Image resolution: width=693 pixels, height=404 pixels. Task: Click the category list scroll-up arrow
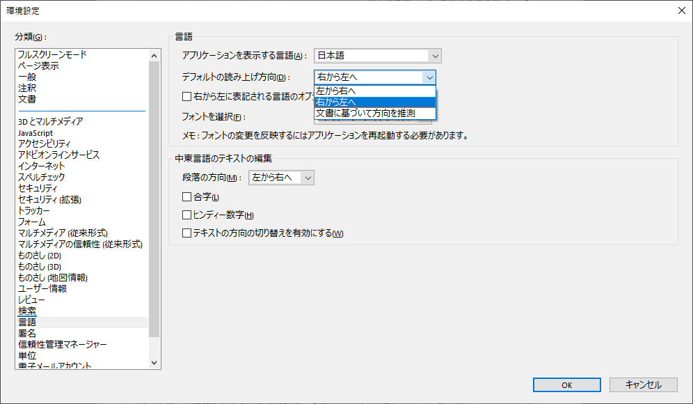(154, 56)
